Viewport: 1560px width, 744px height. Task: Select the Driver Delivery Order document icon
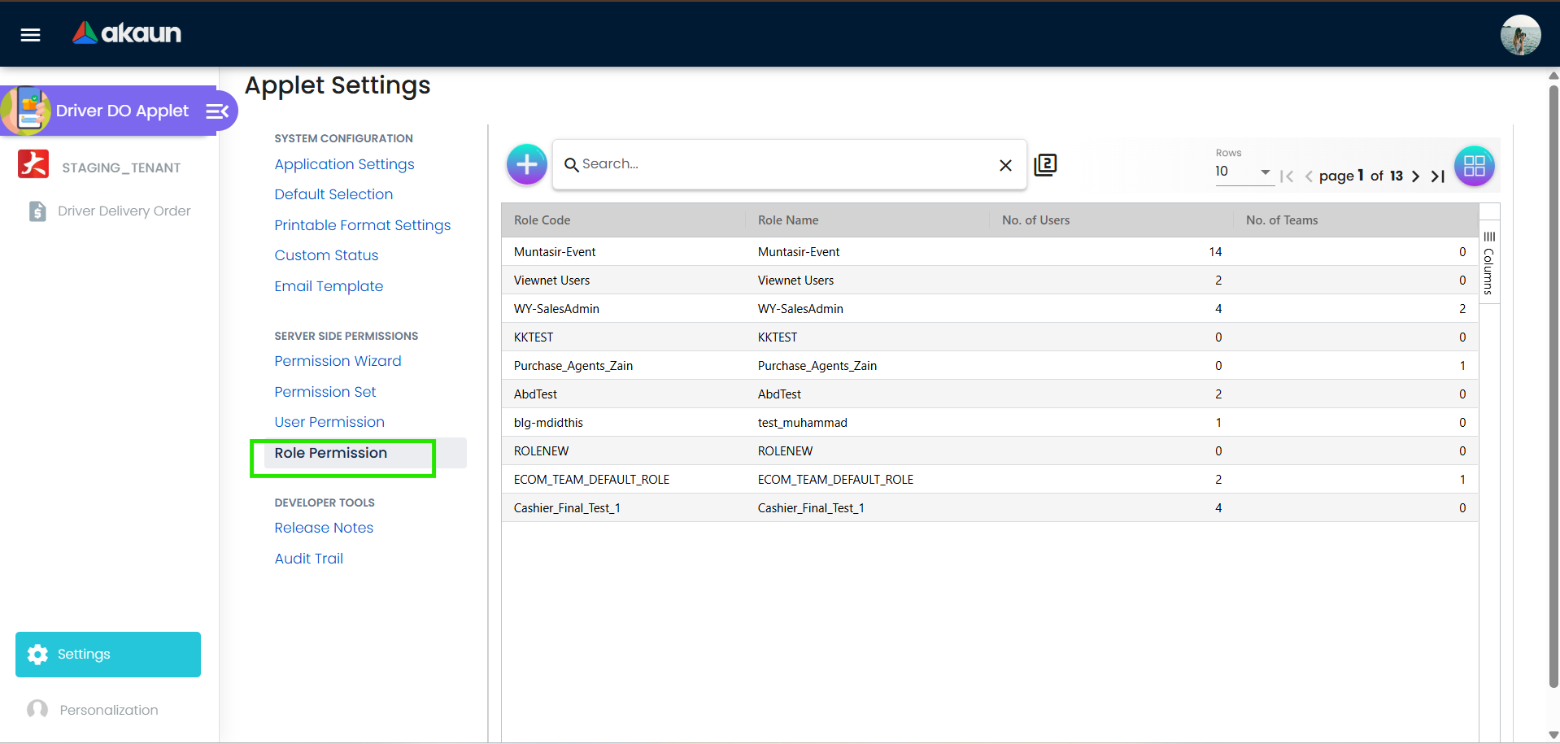37,211
